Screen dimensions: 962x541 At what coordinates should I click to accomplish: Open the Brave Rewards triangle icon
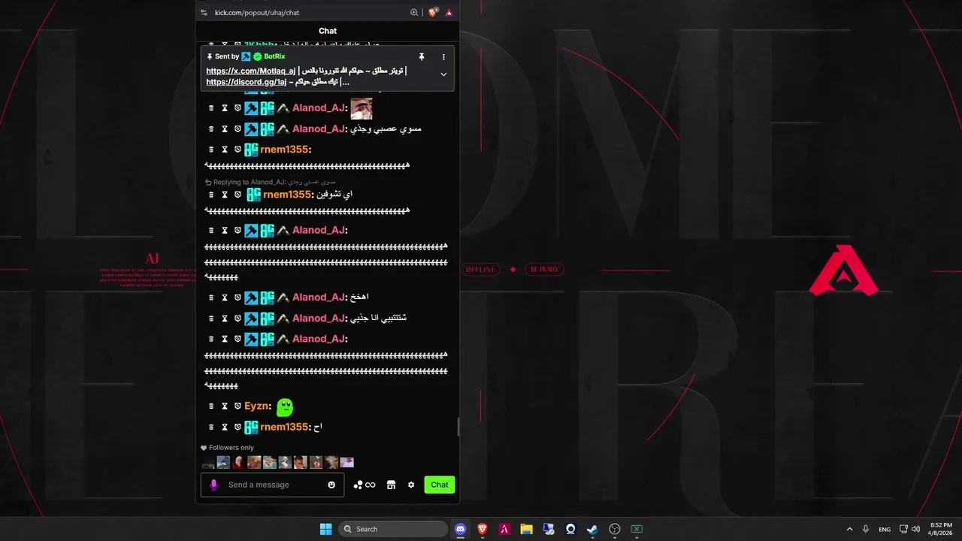[449, 13]
